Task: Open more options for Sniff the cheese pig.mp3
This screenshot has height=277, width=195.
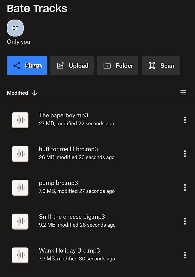Action: 185,221
